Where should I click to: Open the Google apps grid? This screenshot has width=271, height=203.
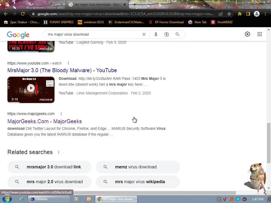pos(259,34)
